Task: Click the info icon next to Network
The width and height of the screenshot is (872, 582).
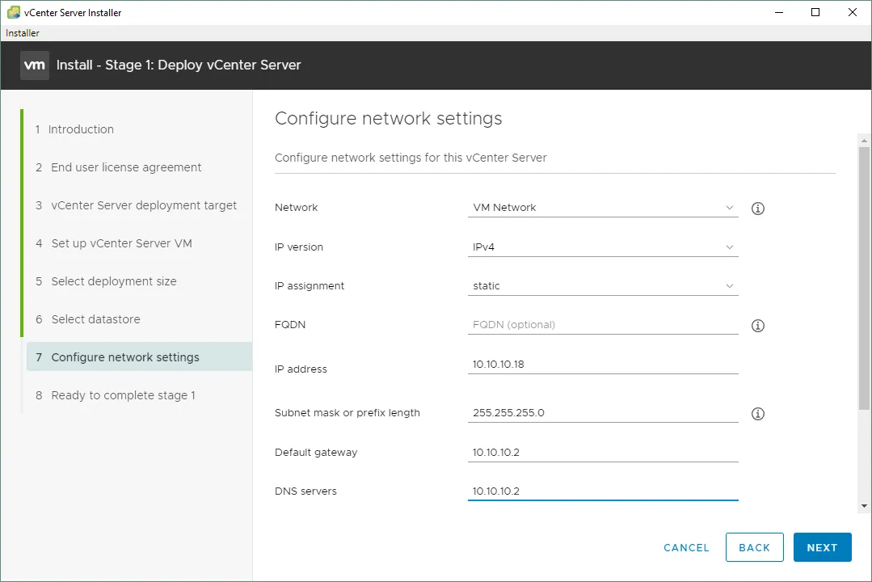Action: coord(757,209)
